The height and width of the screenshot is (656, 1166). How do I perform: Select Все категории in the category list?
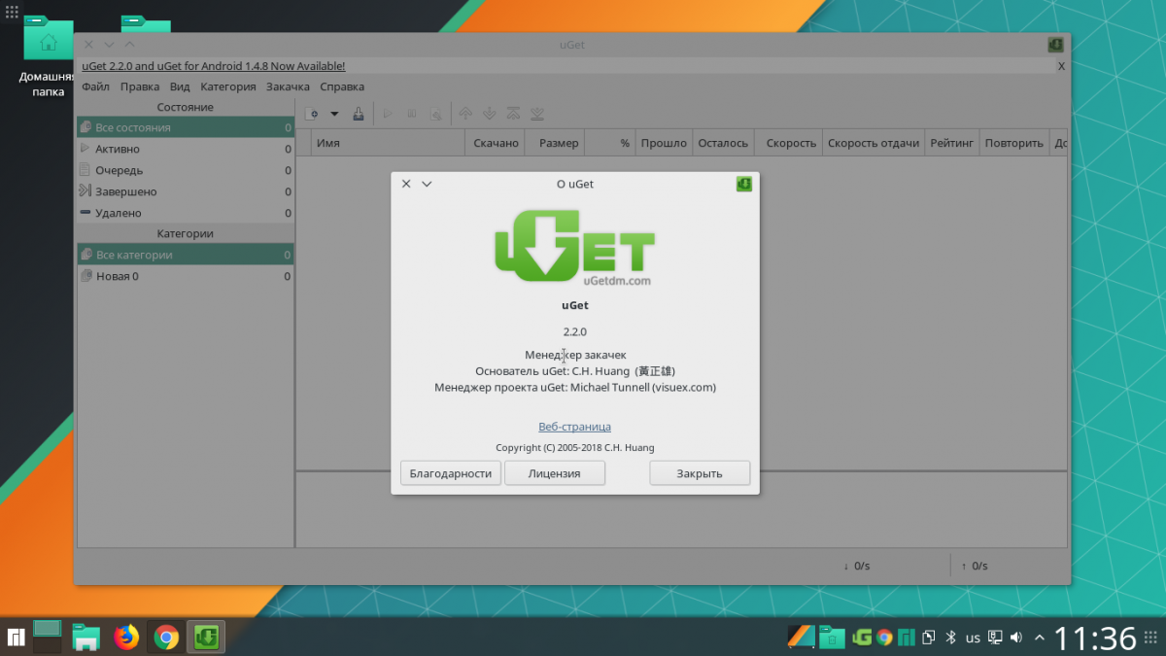pos(186,255)
